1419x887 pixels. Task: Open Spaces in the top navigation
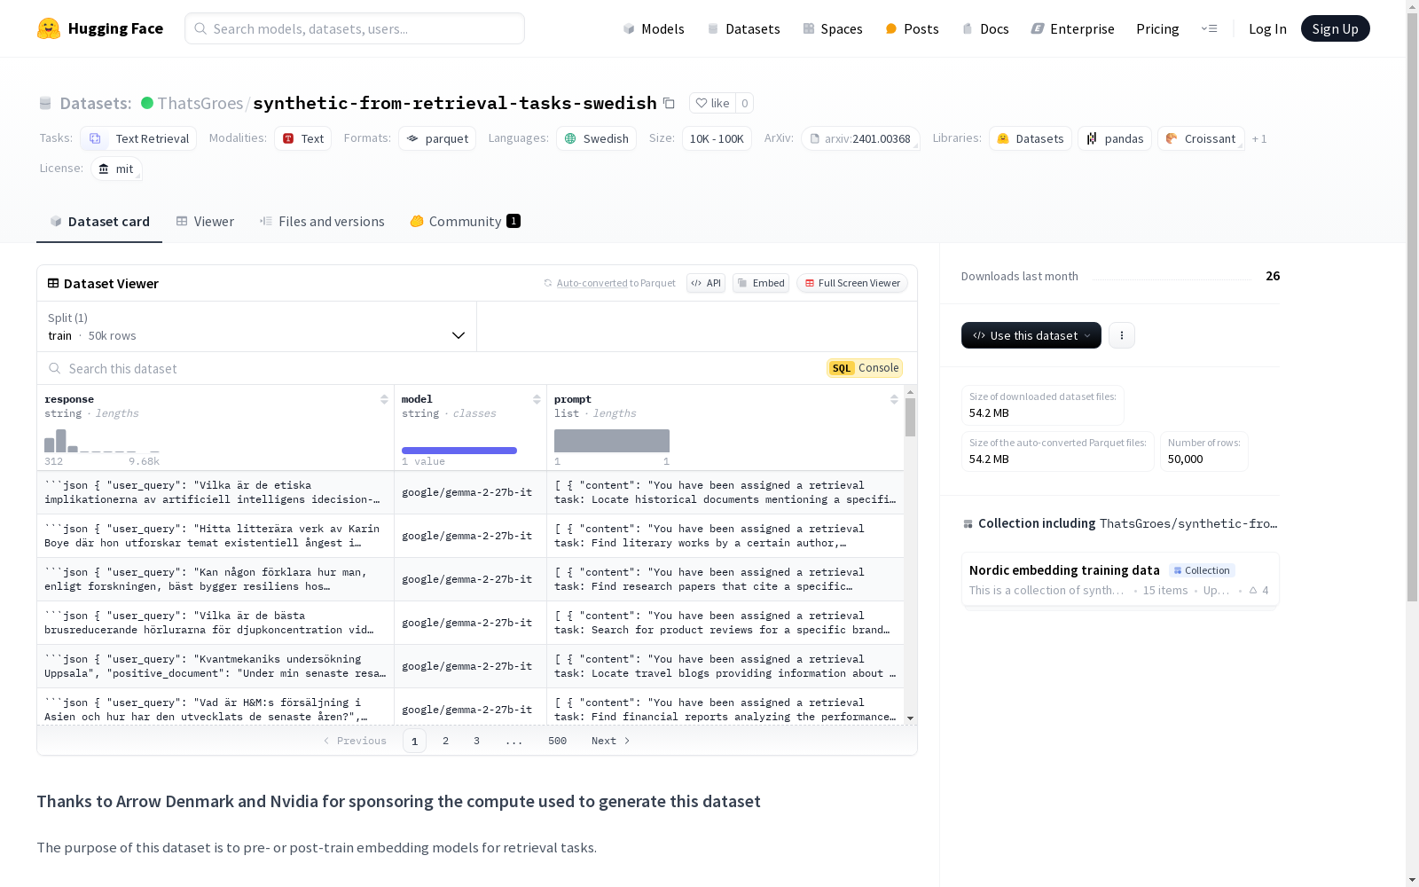[832, 28]
